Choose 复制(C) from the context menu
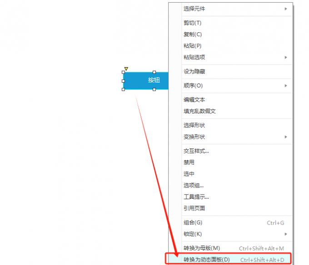The image size is (309, 265). point(230,34)
